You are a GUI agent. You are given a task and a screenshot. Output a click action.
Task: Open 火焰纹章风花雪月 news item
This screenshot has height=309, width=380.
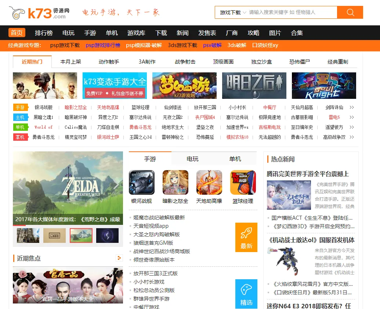coord(312,284)
